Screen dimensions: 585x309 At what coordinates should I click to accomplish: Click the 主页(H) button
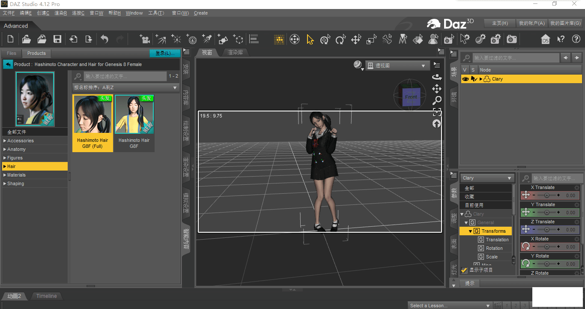[x=500, y=23]
